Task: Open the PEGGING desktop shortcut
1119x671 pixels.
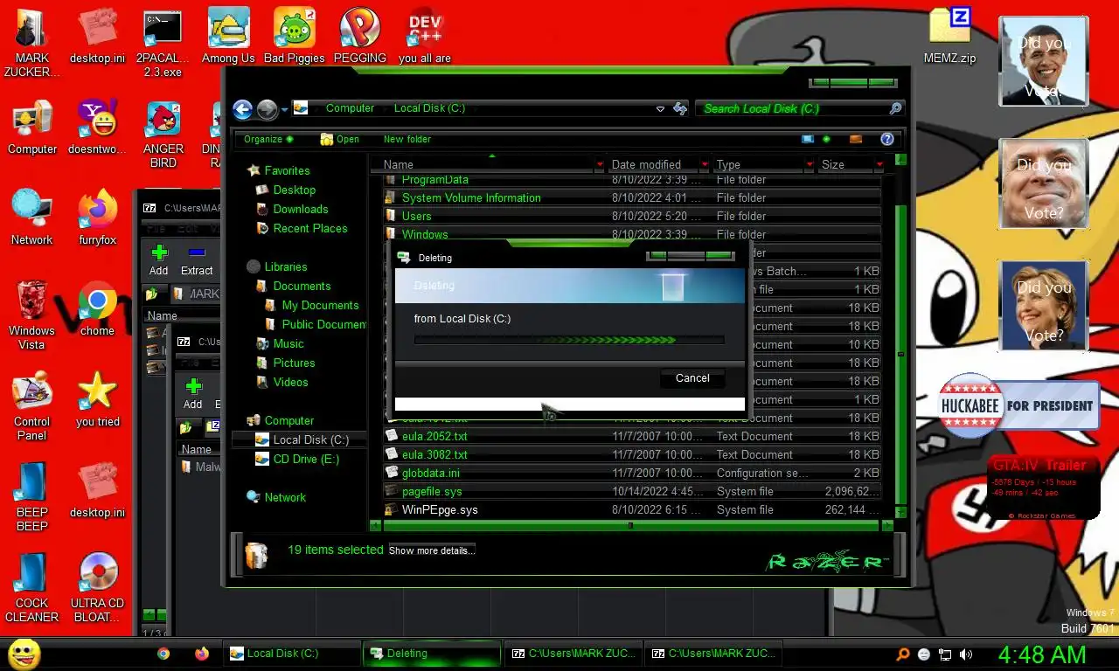Action: [x=359, y=35]
